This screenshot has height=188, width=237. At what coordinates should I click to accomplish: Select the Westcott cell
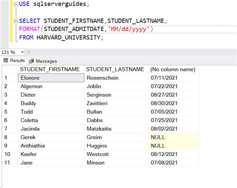[116, 154]
